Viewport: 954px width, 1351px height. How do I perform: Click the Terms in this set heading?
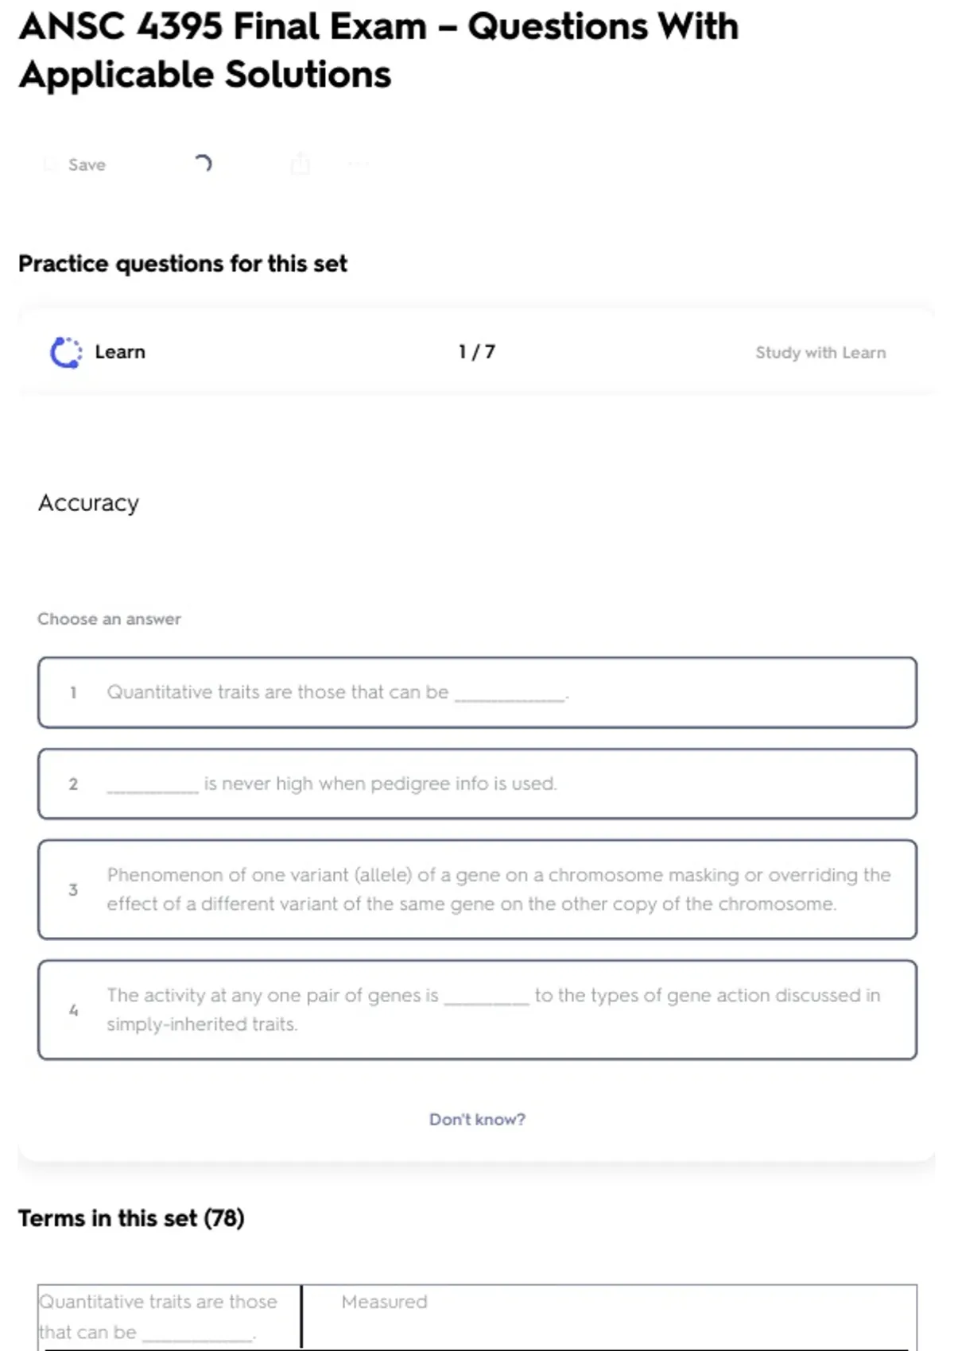[131, 1218]
